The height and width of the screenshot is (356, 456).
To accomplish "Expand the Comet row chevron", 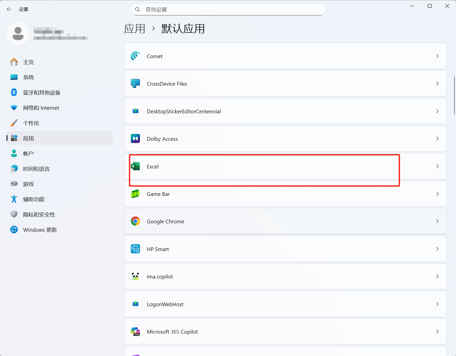I will coord(437,56).
